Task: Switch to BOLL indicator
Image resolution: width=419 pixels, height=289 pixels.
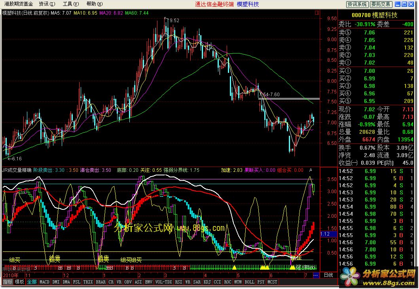Action: click(x=249, y=282)
